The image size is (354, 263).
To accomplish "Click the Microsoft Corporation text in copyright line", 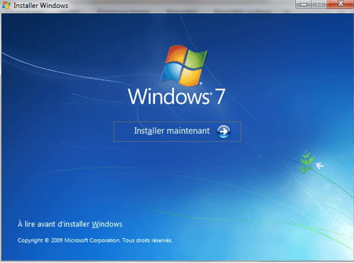I will [x=92, y=240].
